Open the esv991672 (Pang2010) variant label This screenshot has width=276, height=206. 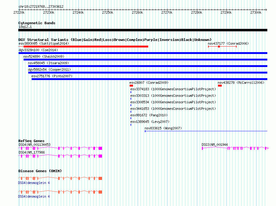click(149, 115)
